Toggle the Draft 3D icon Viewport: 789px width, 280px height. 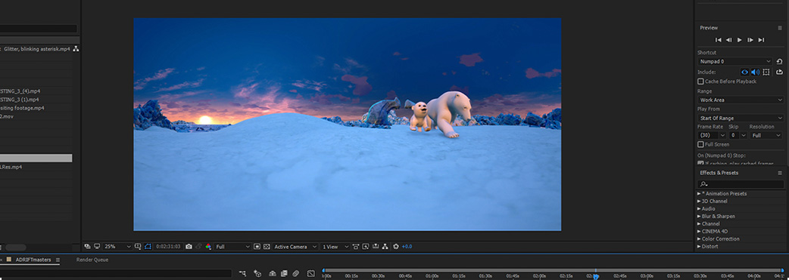257,273
